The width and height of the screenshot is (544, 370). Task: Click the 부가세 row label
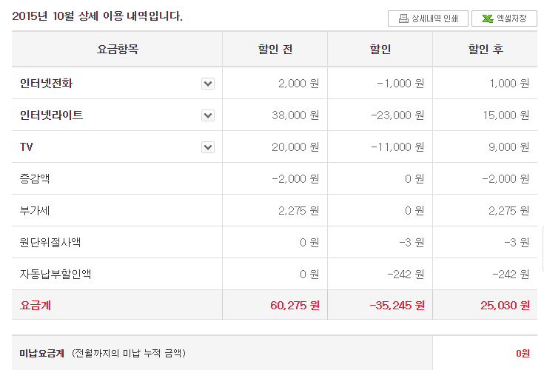(35, 210)
